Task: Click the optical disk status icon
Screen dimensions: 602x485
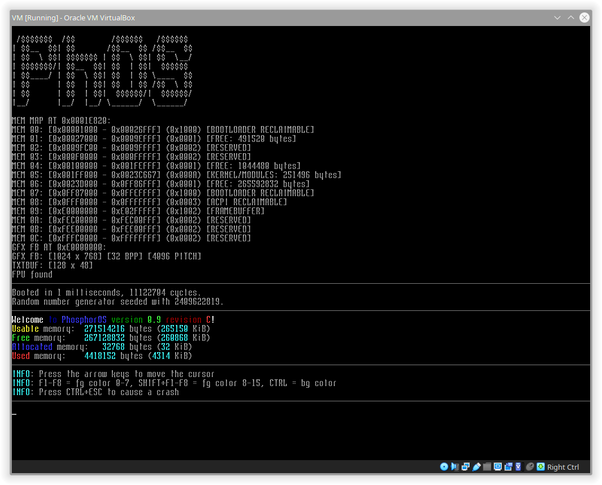Action: pos(444,466)
